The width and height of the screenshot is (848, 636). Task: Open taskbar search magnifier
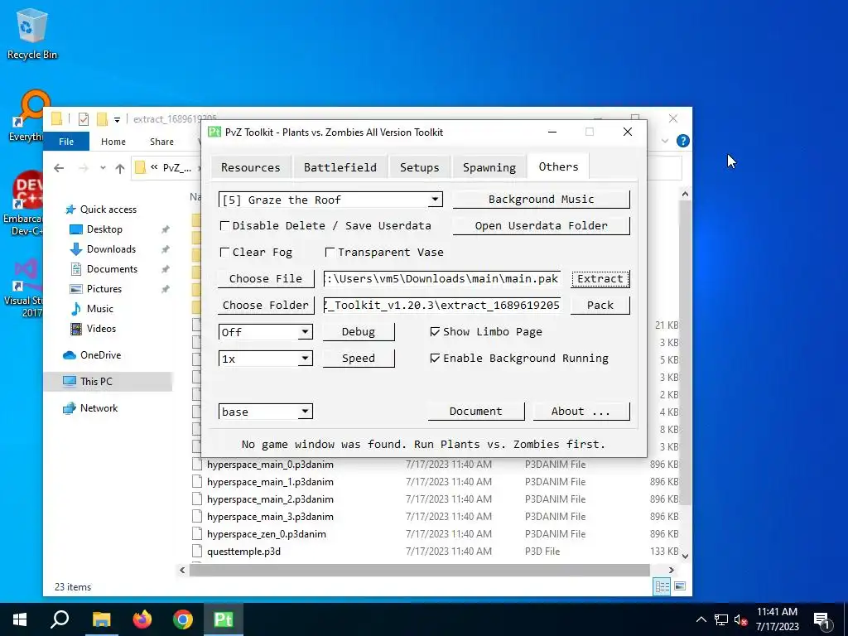(x=60, y=619)
